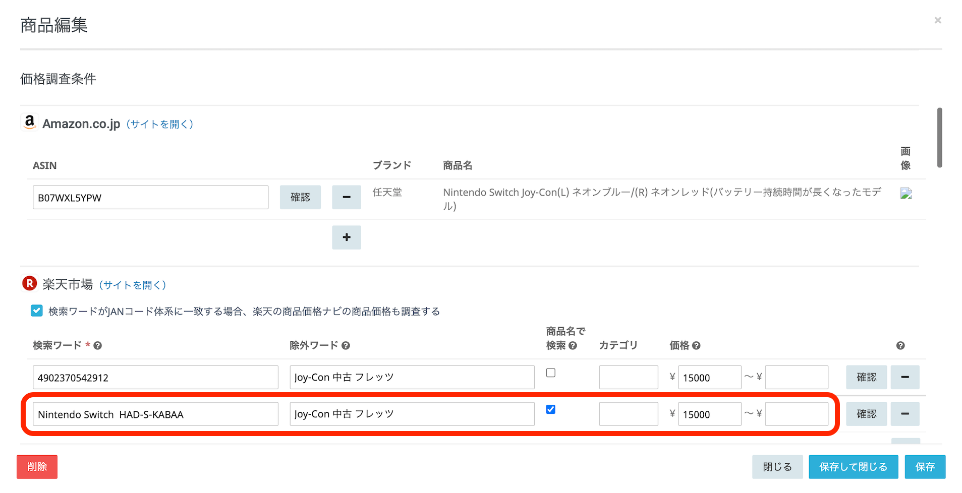Click the red 削除 button

pyautogui.click(x=37, y=467)
